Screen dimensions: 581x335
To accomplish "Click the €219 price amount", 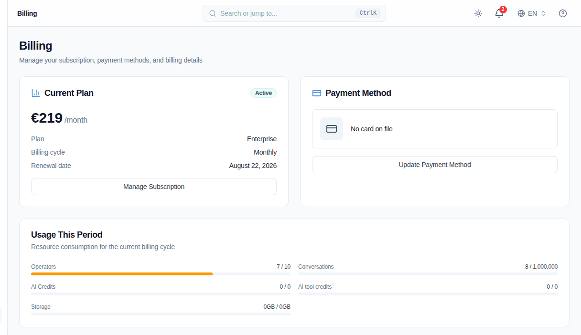I will [x=47, y=118].
